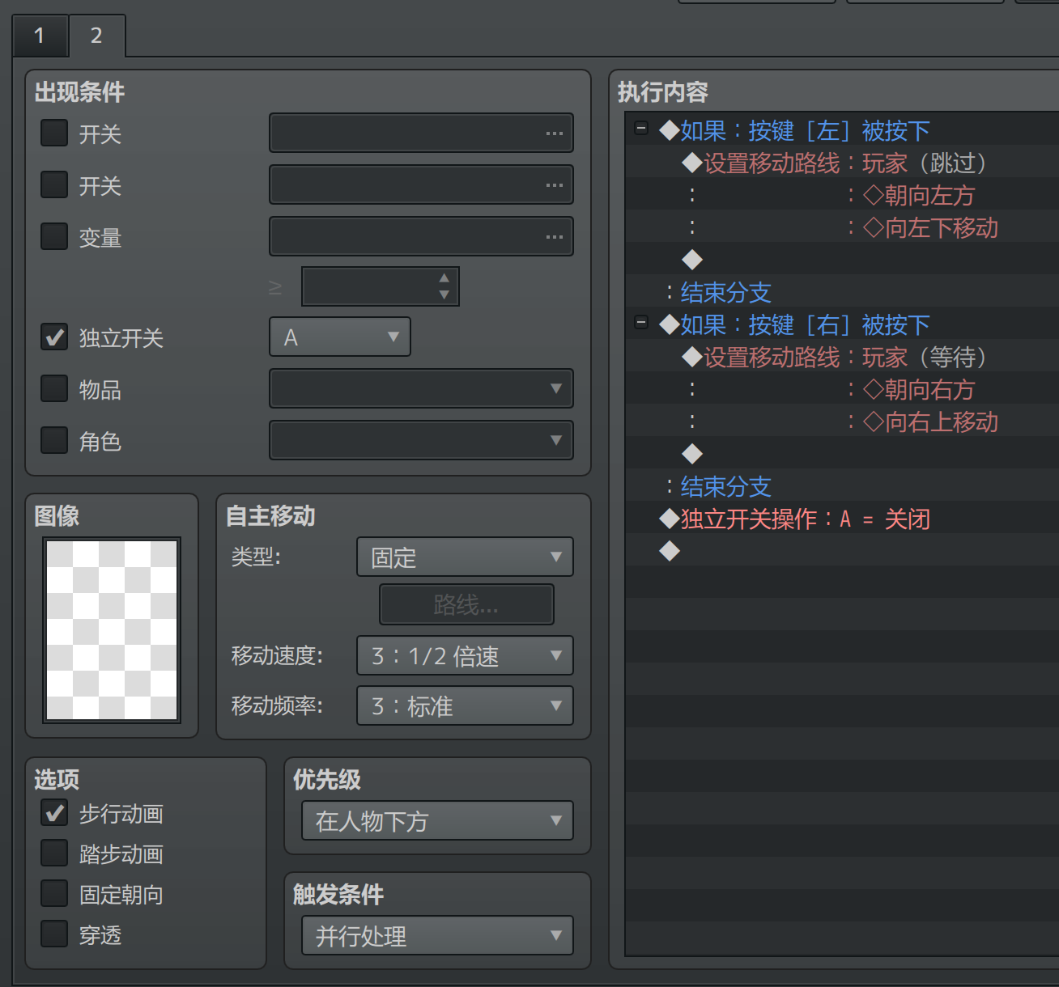
Task: Enable the first 开关 condition checkbox
Action: pyautogui.click(x=54, y=133)
